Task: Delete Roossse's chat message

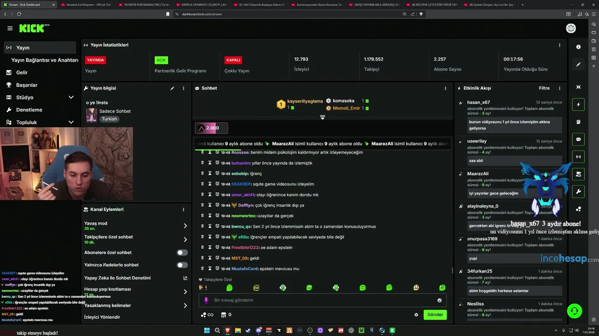Action: pyautogui.click(x=202, y=152)
